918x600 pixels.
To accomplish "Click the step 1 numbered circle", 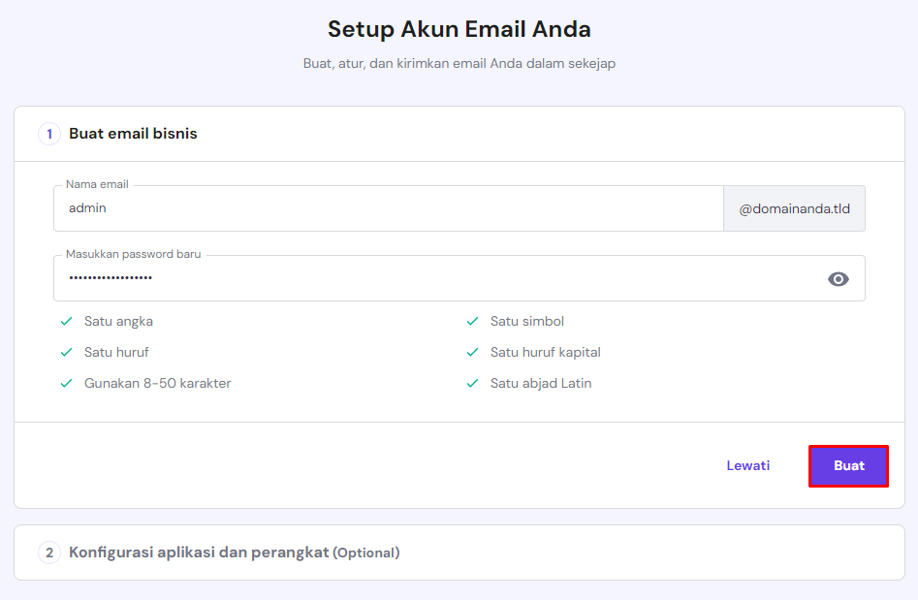I will click(48, 134).
